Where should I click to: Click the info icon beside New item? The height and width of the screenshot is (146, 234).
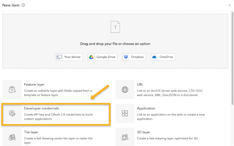23,5
